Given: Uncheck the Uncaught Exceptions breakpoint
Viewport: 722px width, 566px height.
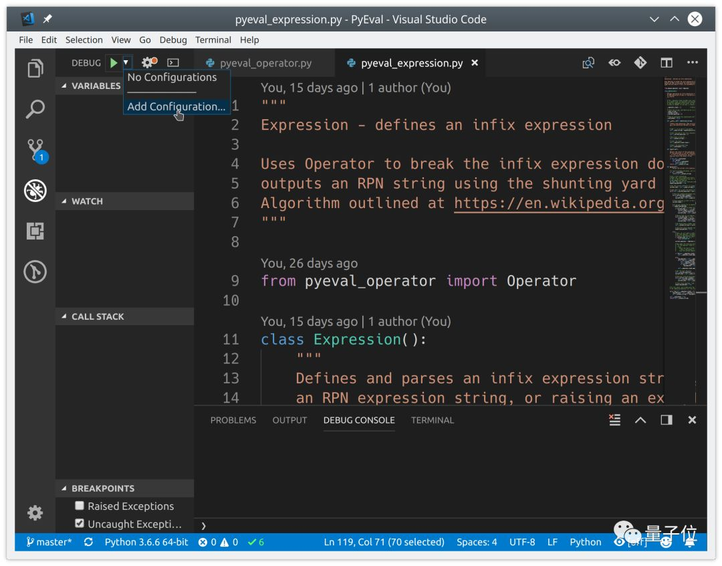Looking at the screenshot, I should click(x=80, y=523).
